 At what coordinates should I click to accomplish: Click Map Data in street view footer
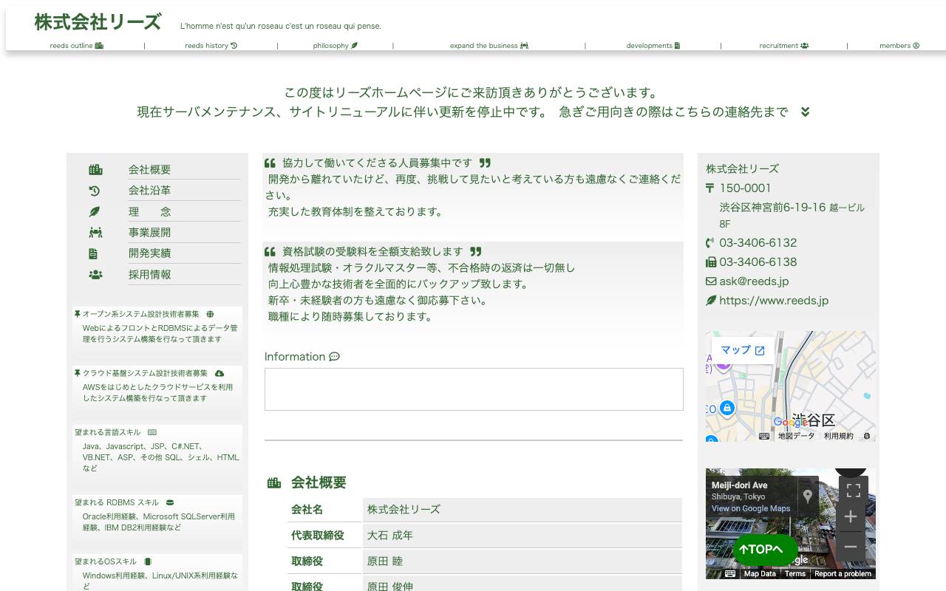pos(760,574)
